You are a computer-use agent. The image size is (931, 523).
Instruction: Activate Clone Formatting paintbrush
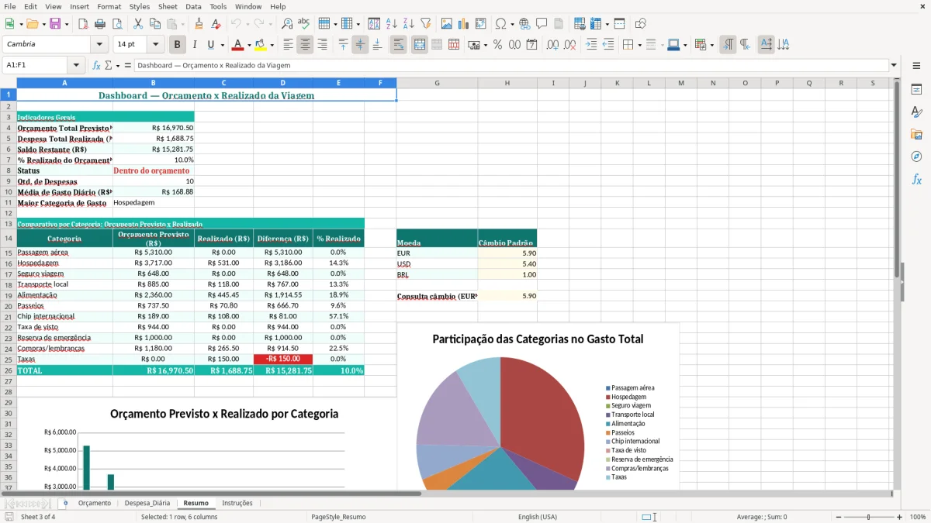coord(199,24)
